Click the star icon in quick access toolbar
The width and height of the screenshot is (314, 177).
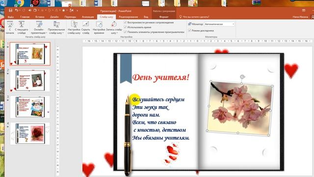(63, 10)
